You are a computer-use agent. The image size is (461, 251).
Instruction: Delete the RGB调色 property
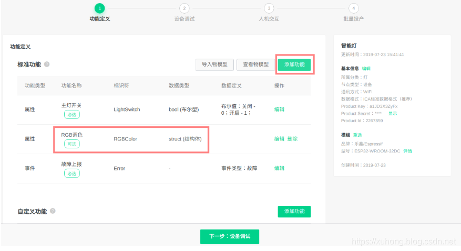click(292, 139)
